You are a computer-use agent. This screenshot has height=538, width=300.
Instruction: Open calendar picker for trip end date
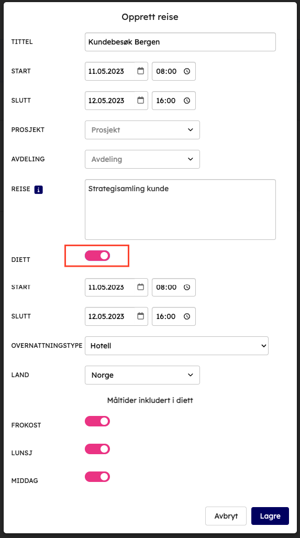click(x=140, y=100)
